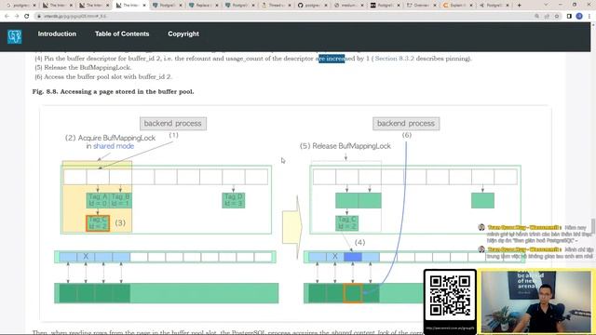Reload the current page
596x335 pixels.
pos(27,16)
